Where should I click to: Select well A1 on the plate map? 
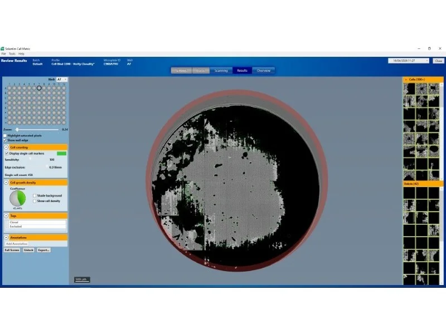click(x=9, y=88)
